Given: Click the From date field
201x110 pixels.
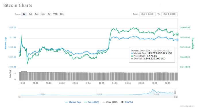Looking at the screenshot, I should pos(147,14).
